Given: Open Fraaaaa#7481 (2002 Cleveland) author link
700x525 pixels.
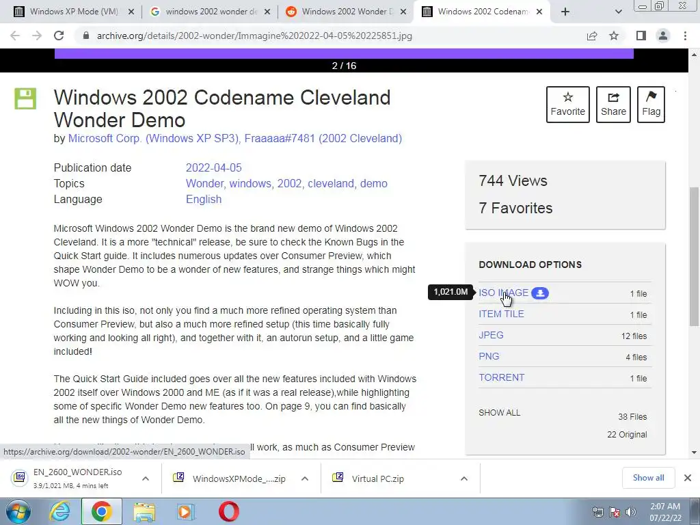Looking at the screenshot, I should pos(323,138).
